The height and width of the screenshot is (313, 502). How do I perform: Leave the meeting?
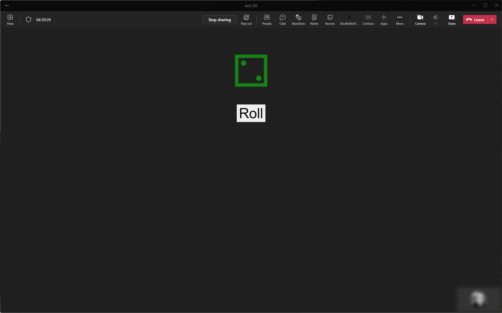point(475,20)
